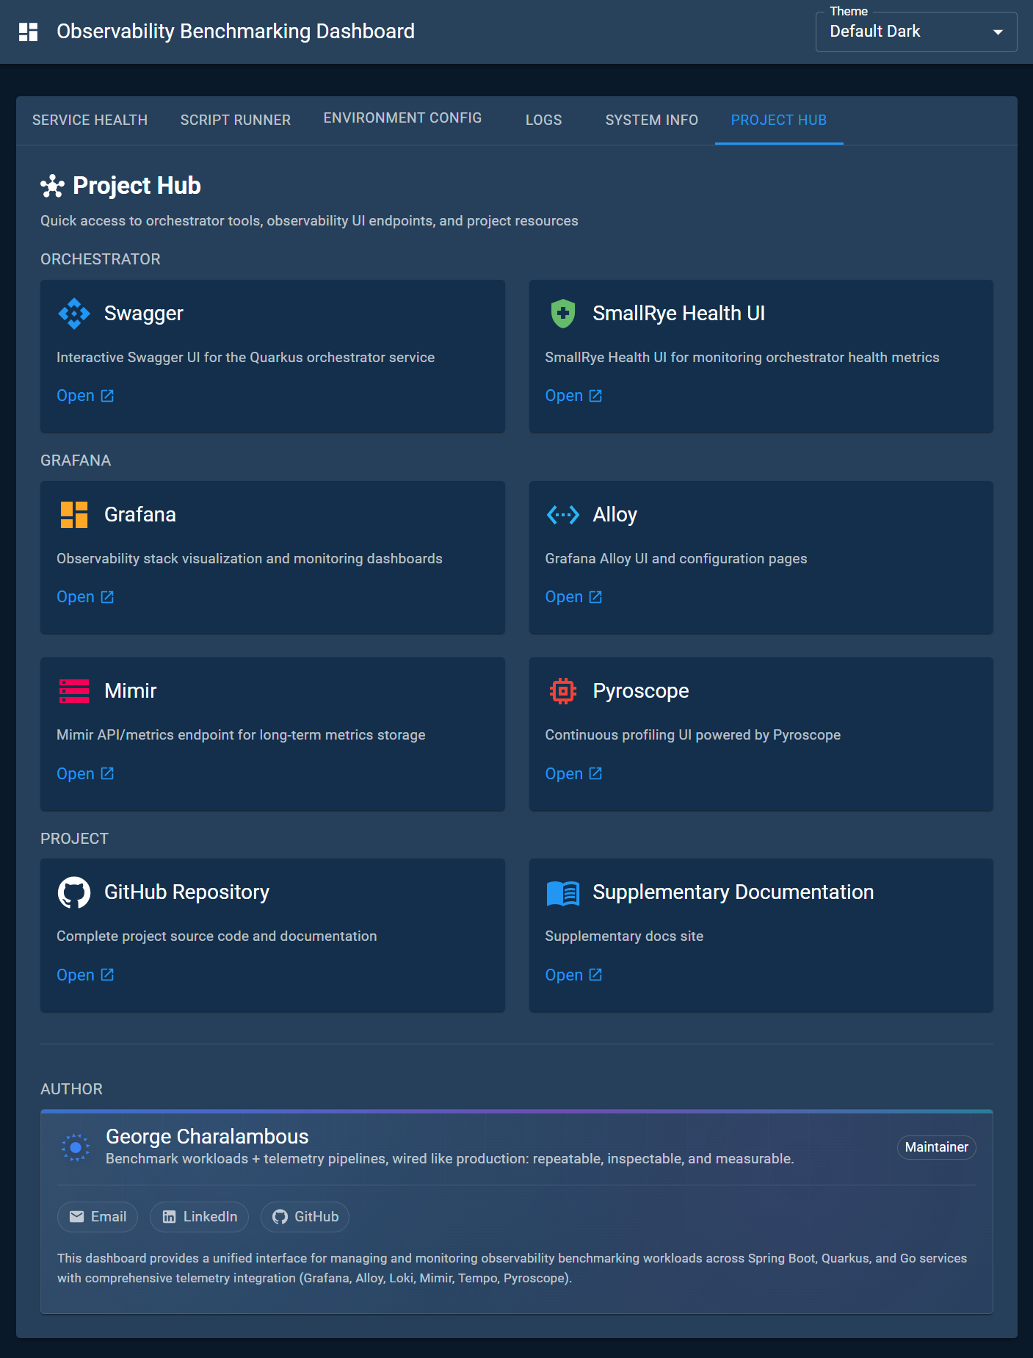Click the PROJECT section label

point(74,839)
